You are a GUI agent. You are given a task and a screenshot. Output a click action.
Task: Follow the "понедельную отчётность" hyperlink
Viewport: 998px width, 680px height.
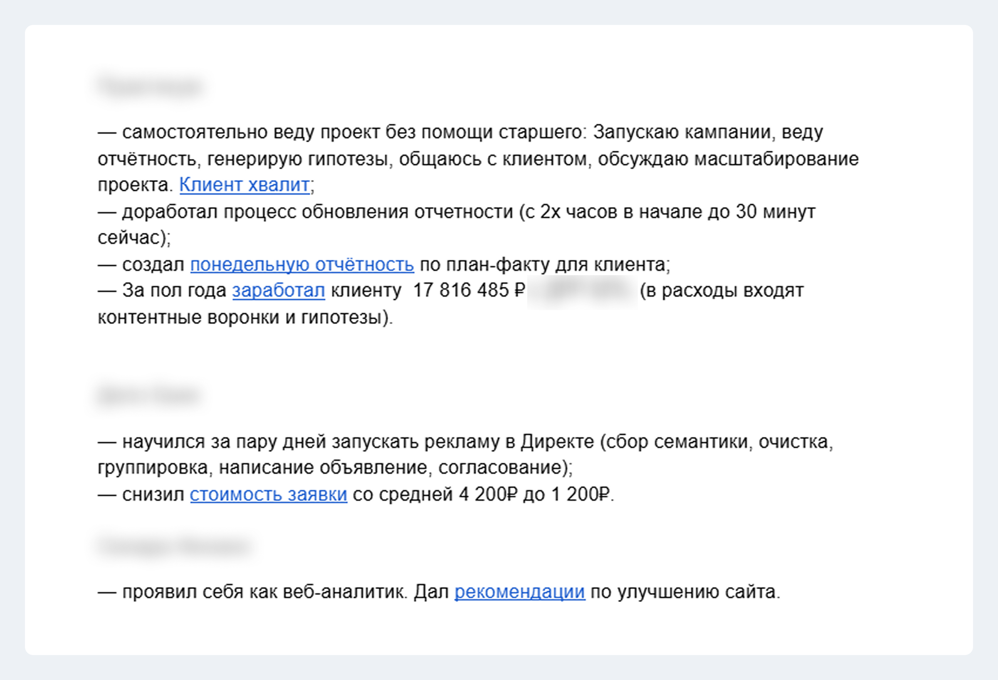click(x=302, y=264)
